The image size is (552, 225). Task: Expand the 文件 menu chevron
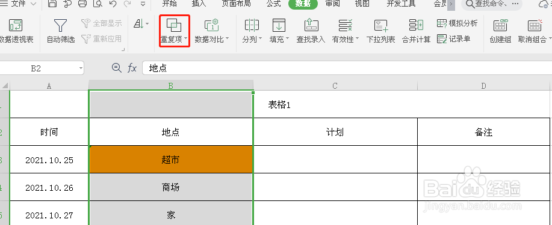[x=34, y=4]
